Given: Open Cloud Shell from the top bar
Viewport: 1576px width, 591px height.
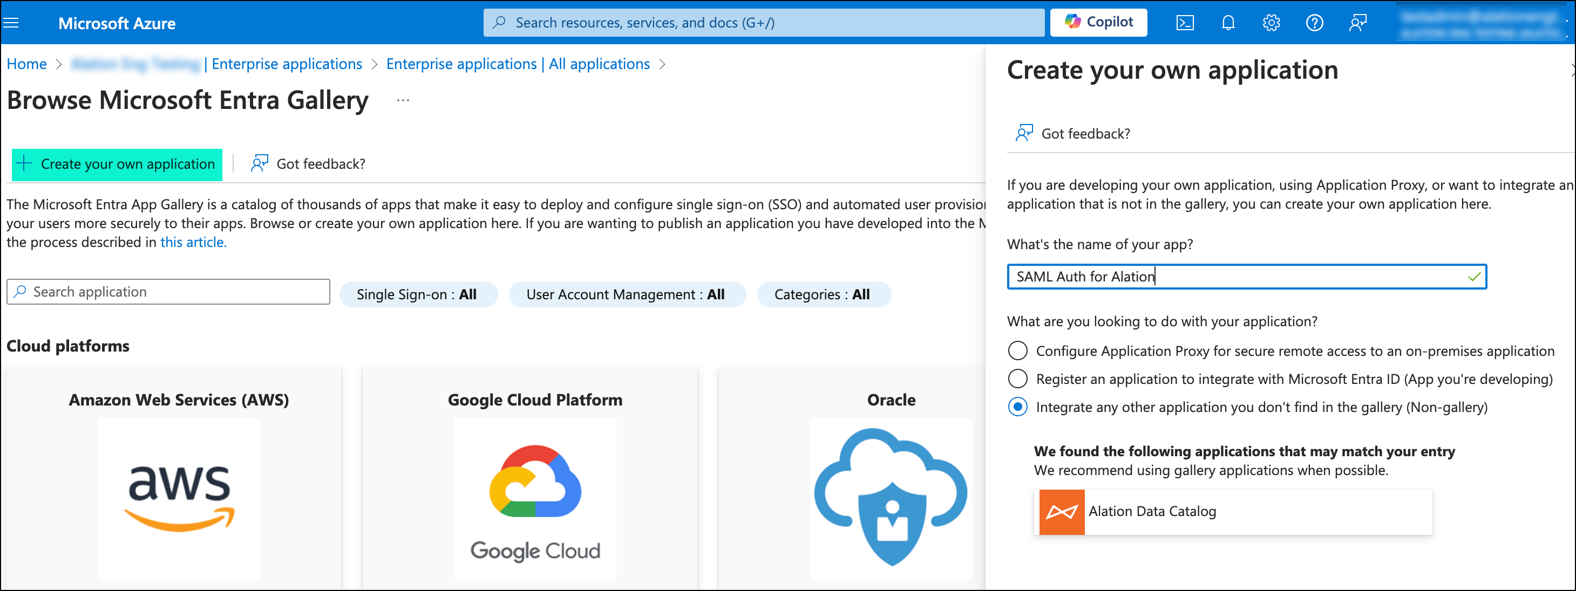Looking at the screenshot, I should point(1185,23).
